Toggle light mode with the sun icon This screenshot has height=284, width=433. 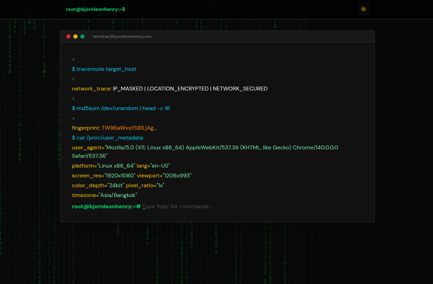(364, 9)
